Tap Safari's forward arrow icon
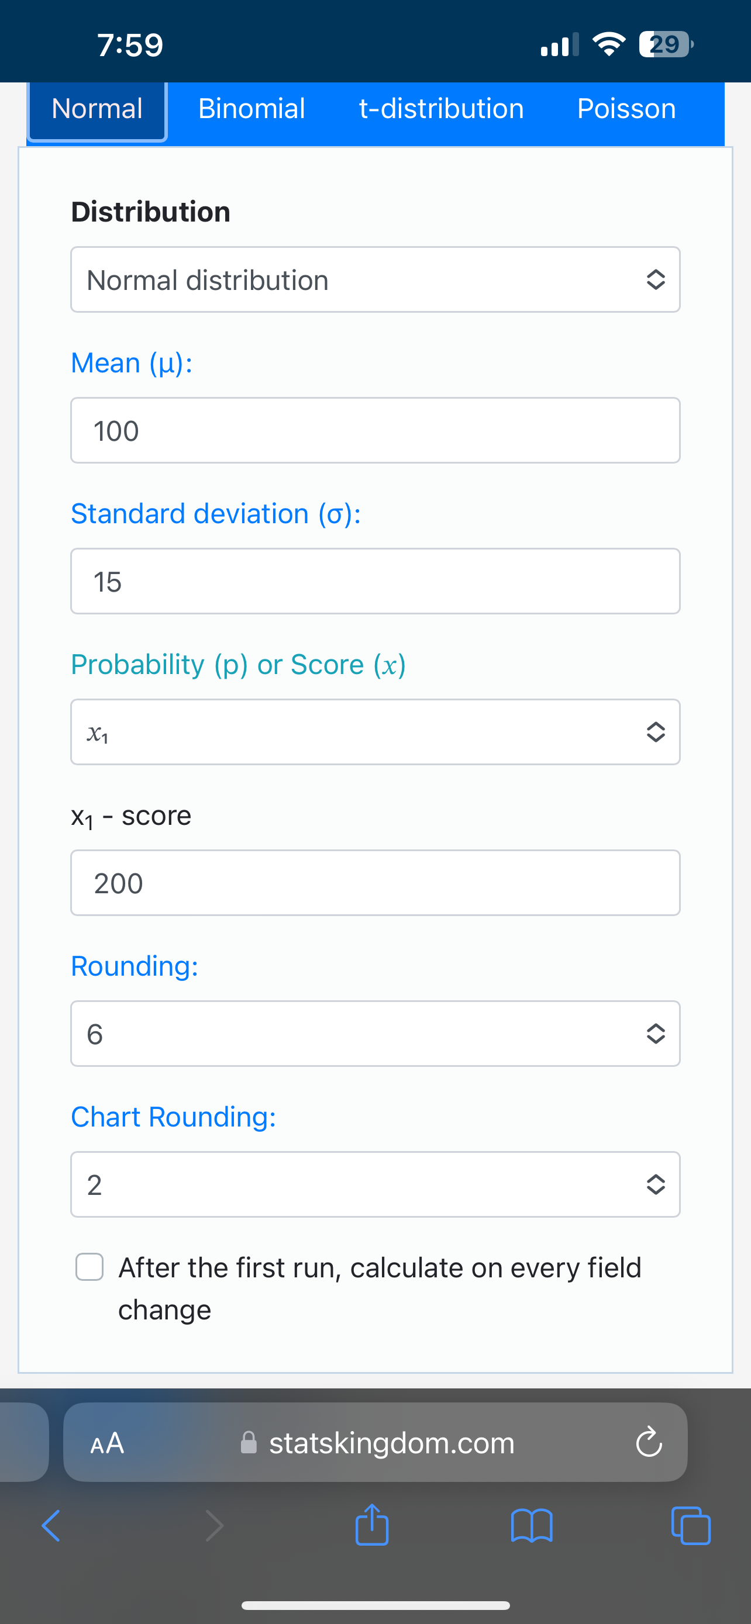This screenshot has height=1624, width=751. click(215, 1526)
